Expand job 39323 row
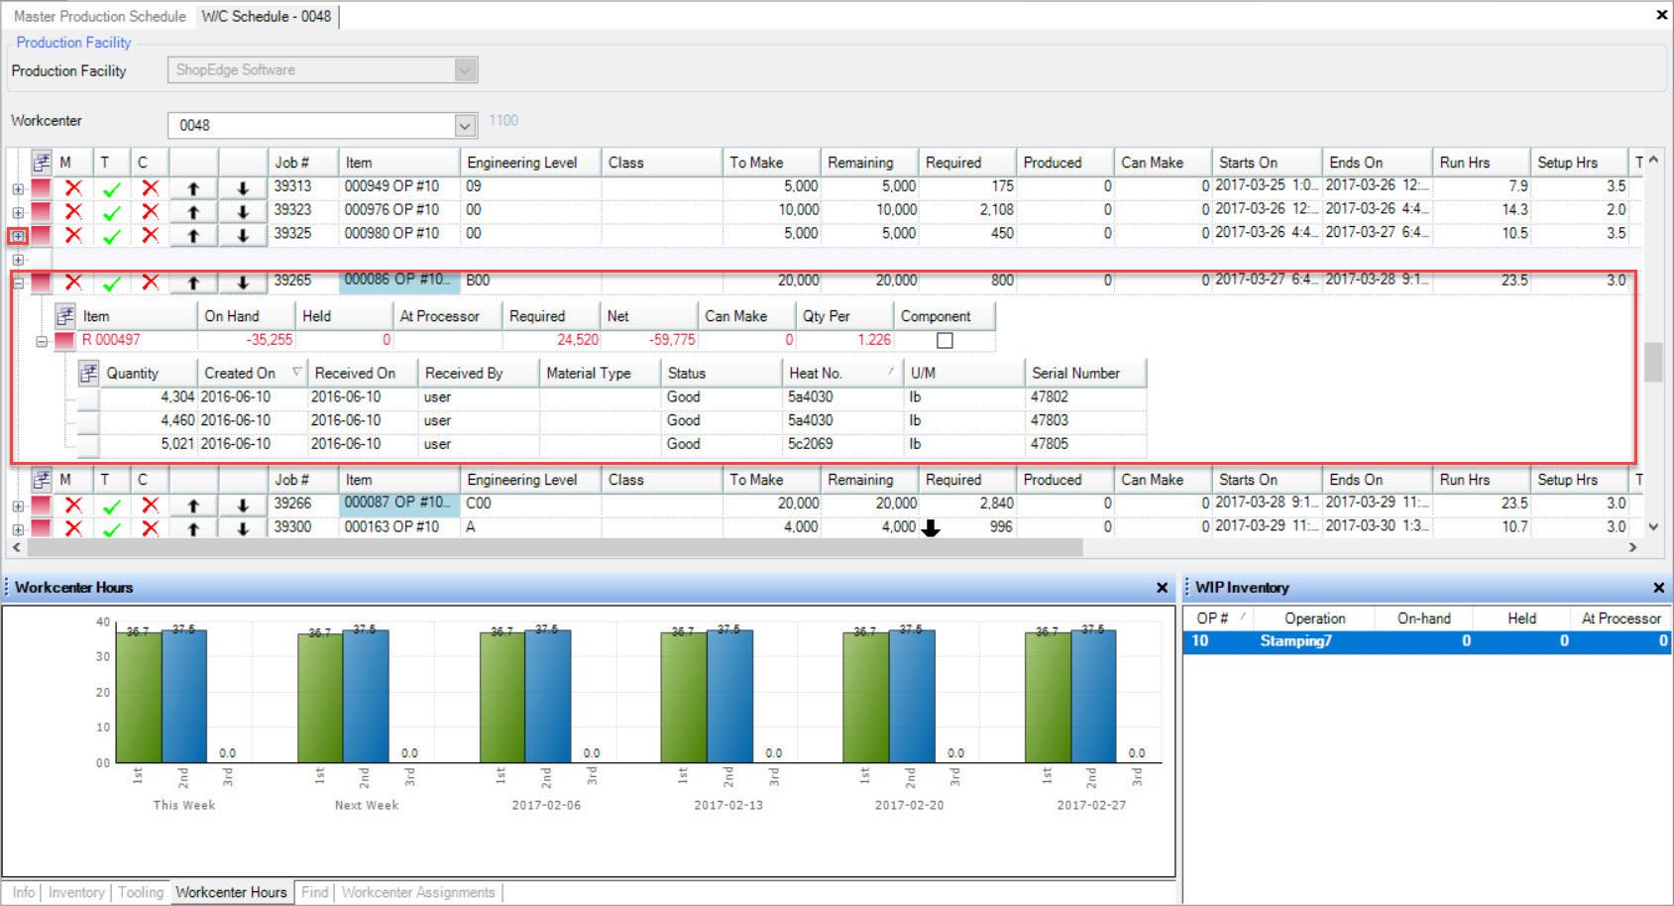Image resolution: width=1674 pixels, height=906 pixels. 18,212
